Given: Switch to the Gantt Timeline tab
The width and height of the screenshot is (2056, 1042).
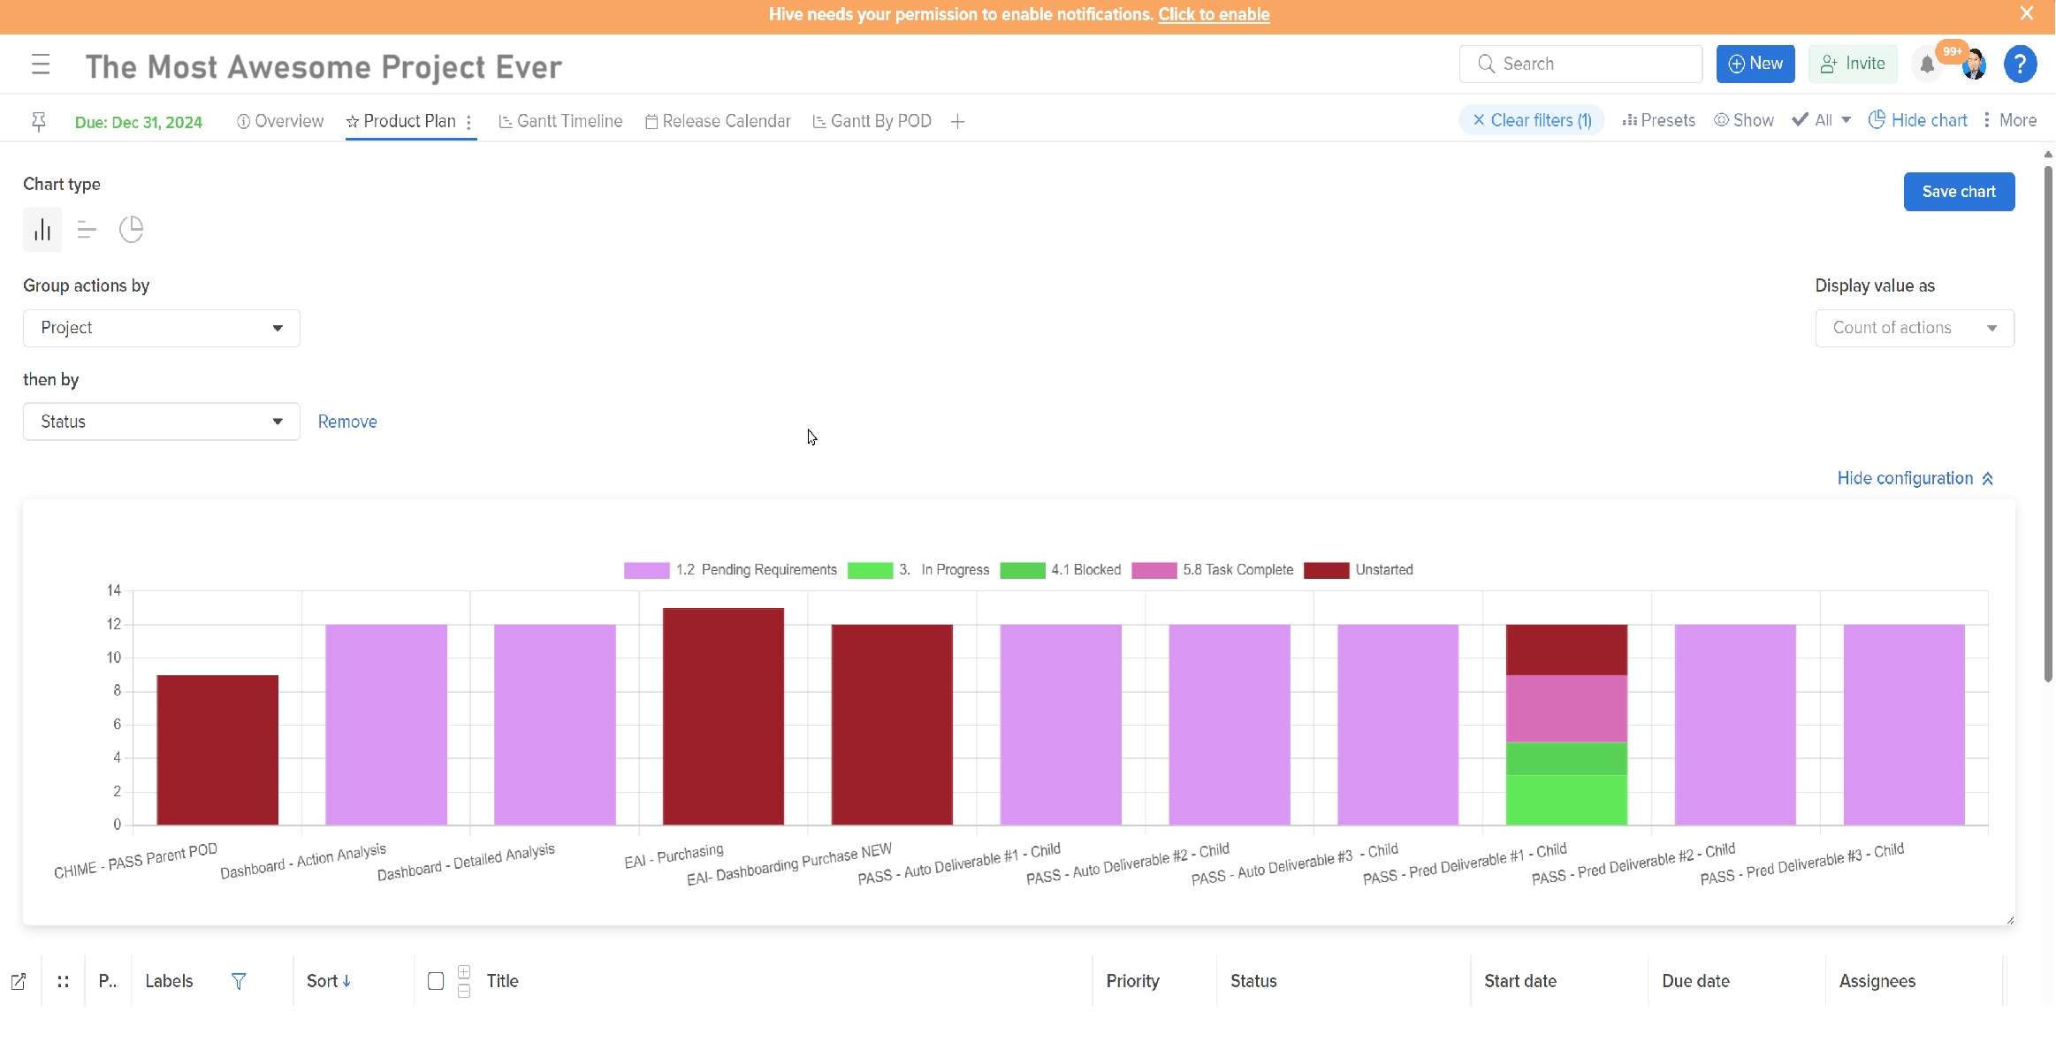Looking at the screenshot, I should coord(560,121).
